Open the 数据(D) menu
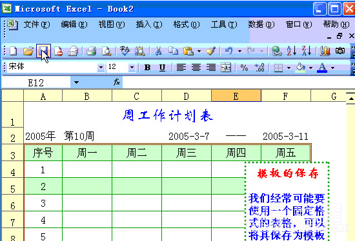Viewport: 355px width, 241px height. click(261, 24)
